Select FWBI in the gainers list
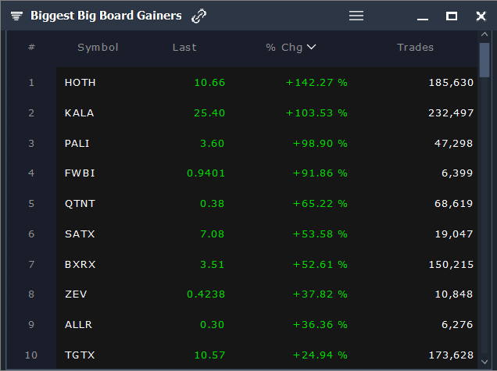 80,173
